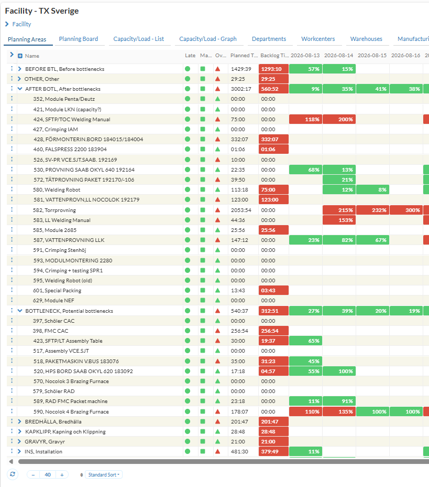The image size is (429, 487).
Task: Click sort handle icon beside Standard Sort
Action: click(82, 475)
